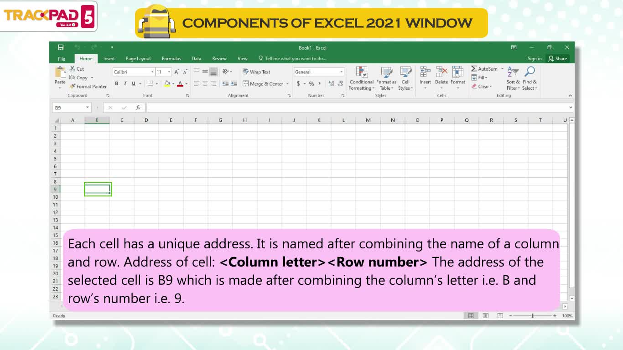Align text right
The width and height of the screenshot is (623, 350).
pos(213,84)
